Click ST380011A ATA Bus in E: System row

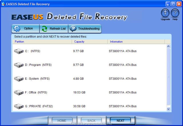123,79
